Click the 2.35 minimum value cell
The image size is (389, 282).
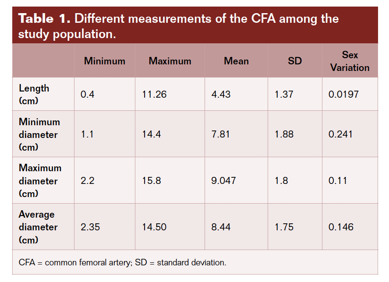(x=89, y=227)
